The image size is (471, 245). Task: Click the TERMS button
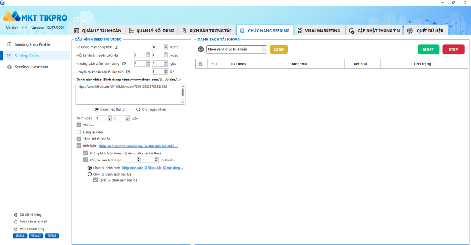tap(52, 236)
